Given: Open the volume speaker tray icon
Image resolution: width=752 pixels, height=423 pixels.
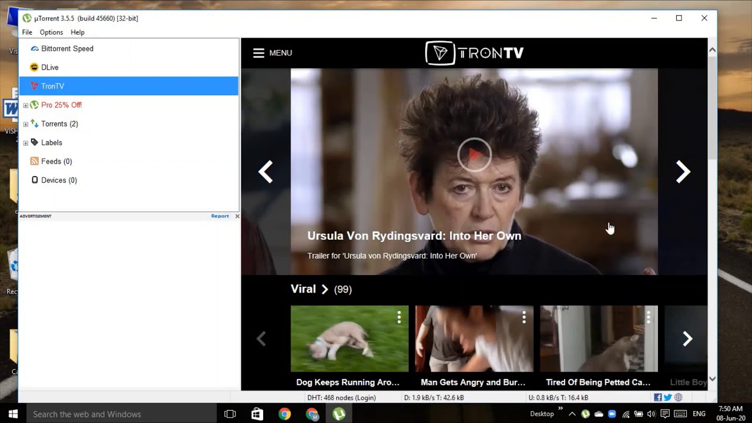Looking at the screenshot, I should (652, 414).
